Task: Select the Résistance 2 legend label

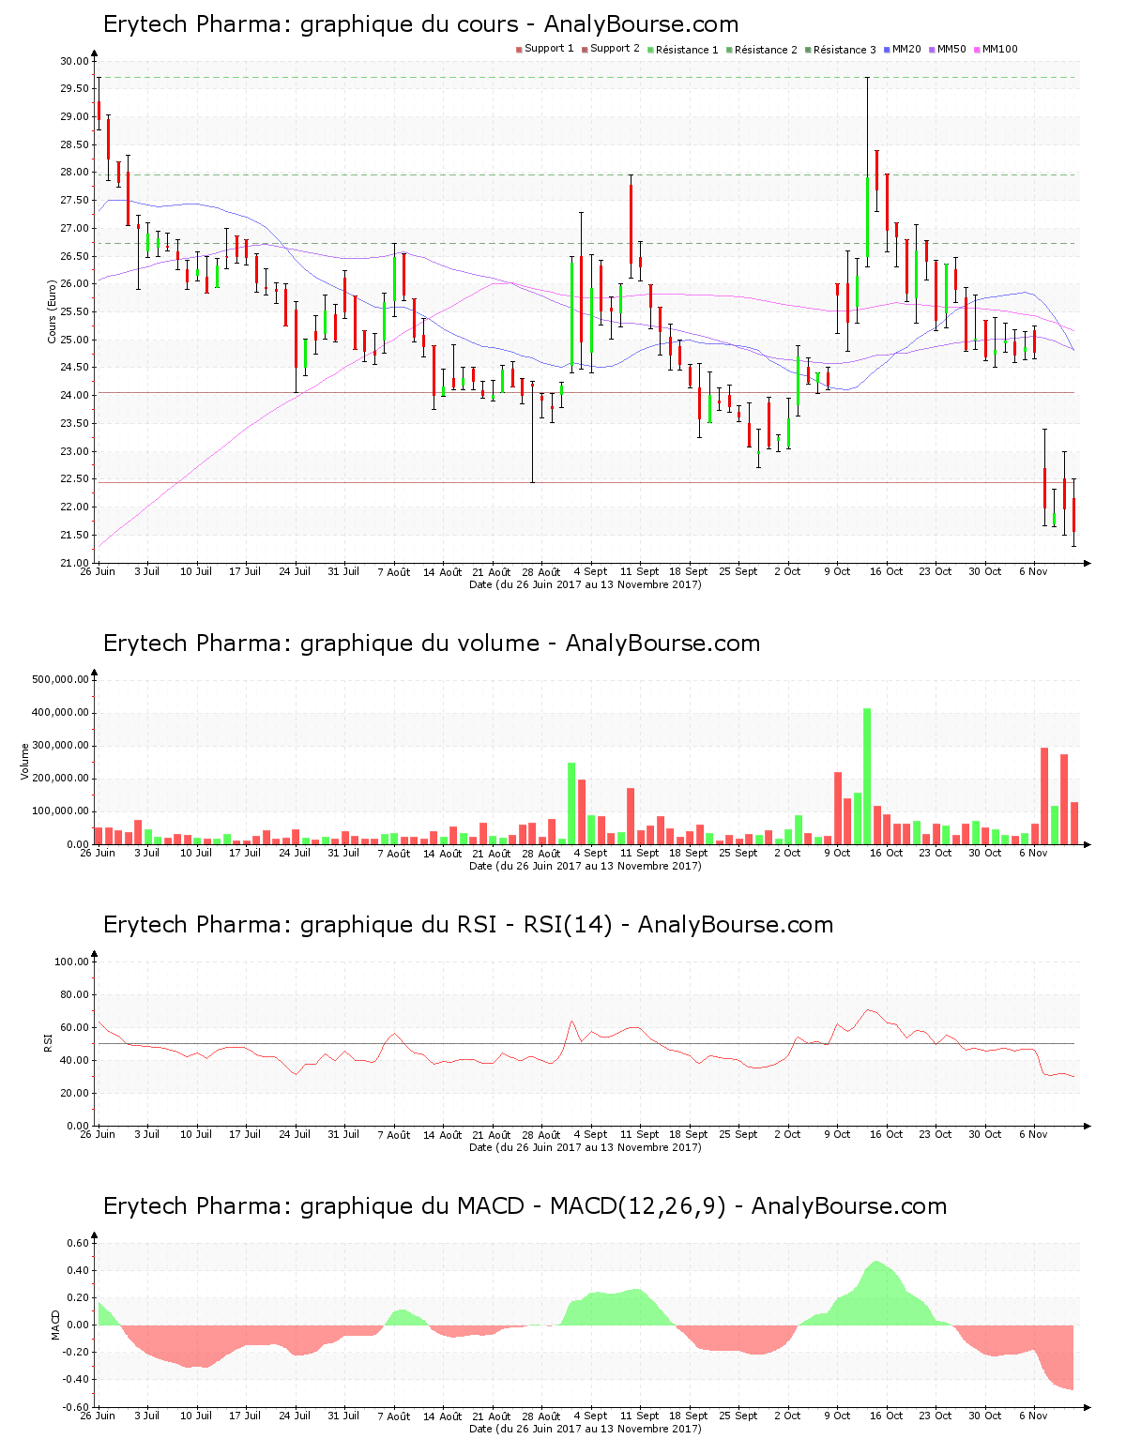Action: pos(766,50)
